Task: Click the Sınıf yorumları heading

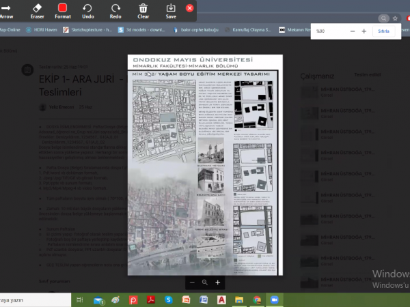Action: (x=55, y=281)
